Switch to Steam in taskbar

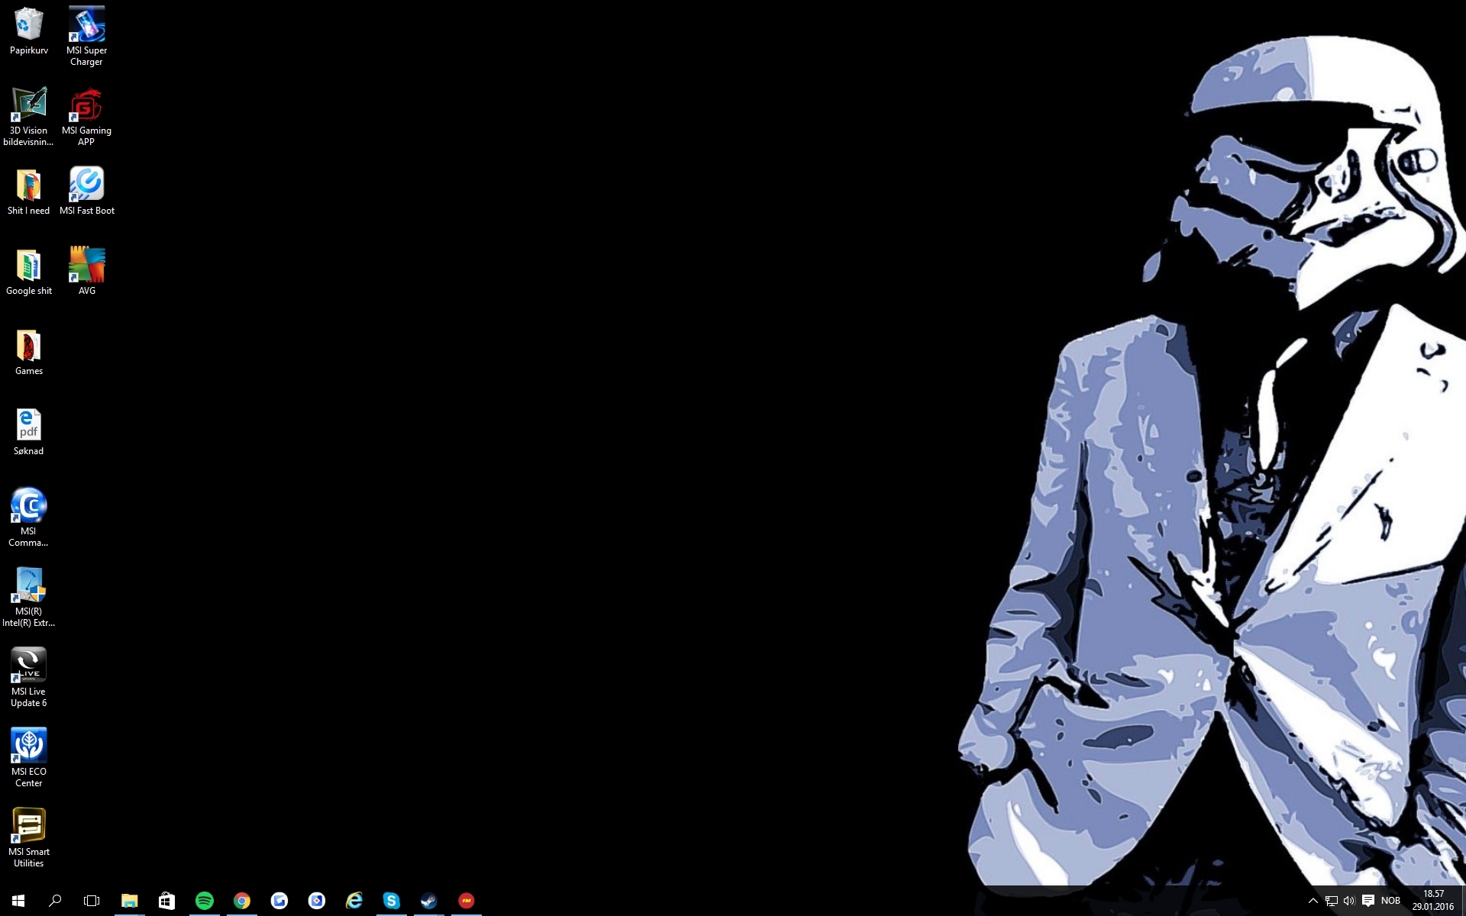pos(428,901)
